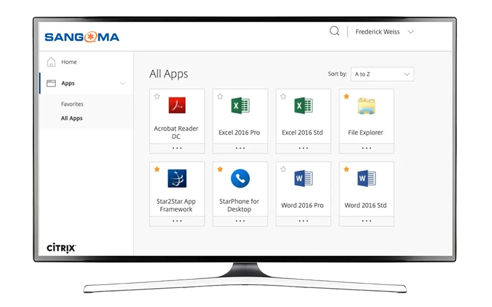Click the Word 2016 Pro label

tap(302, 205)
